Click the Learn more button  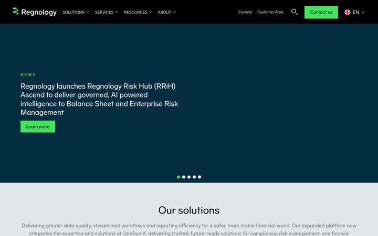tap(38, 126)
